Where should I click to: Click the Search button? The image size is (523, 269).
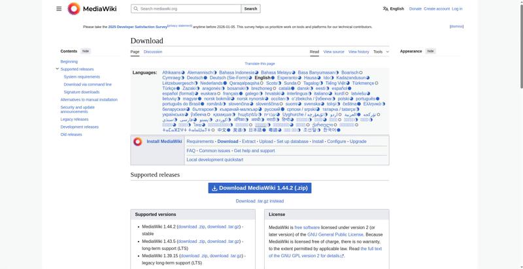(x=251, y=9)
